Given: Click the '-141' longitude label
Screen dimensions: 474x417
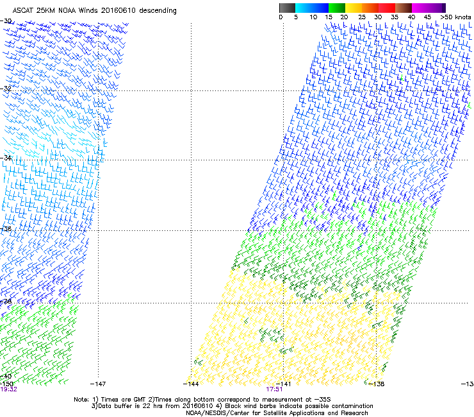Looking at the screenshot, I should tap(283, 384).
